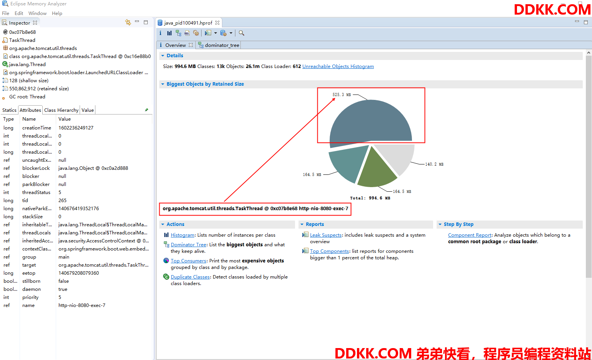Open the query browser dropdown arrow

point(231,33)
